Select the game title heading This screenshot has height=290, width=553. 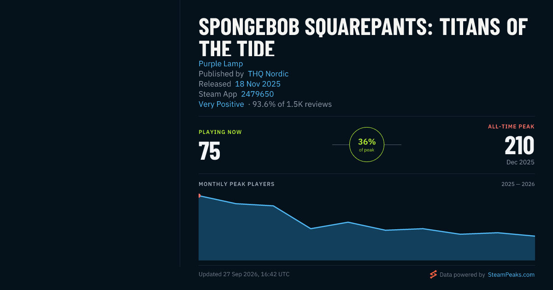pyautogui.click(x=363, y=38)
